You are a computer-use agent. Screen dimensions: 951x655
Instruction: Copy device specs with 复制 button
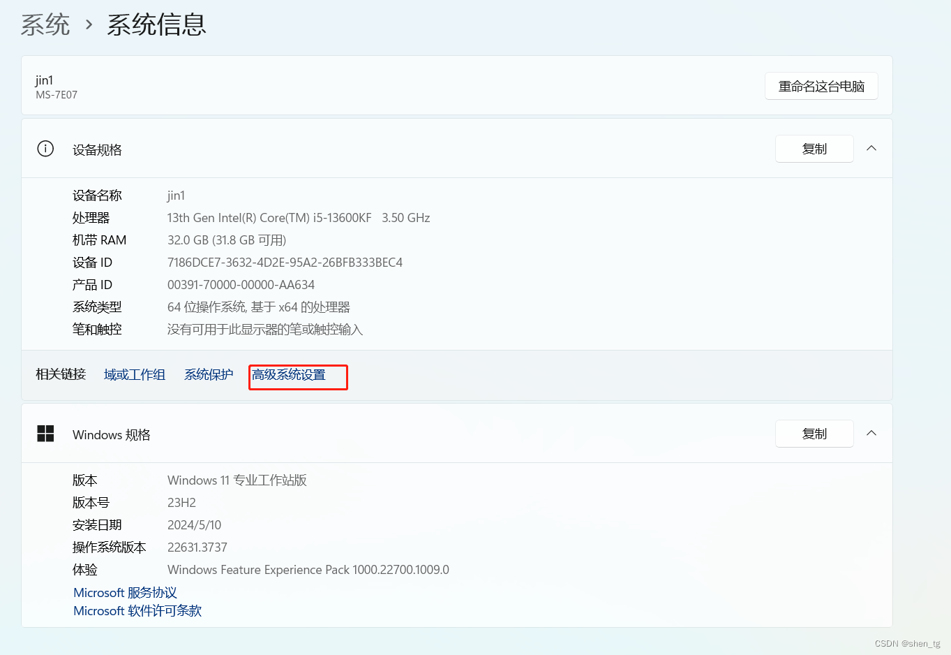[814, 149]
